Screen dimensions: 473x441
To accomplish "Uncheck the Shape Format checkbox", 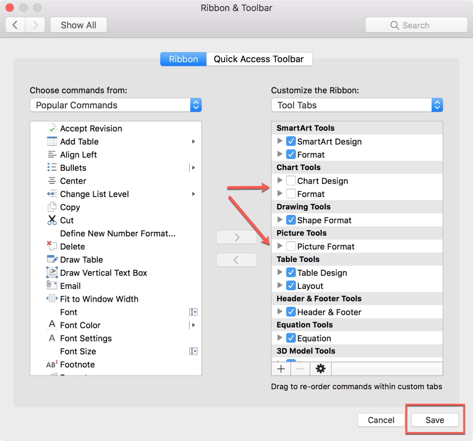I will [291, 220].
